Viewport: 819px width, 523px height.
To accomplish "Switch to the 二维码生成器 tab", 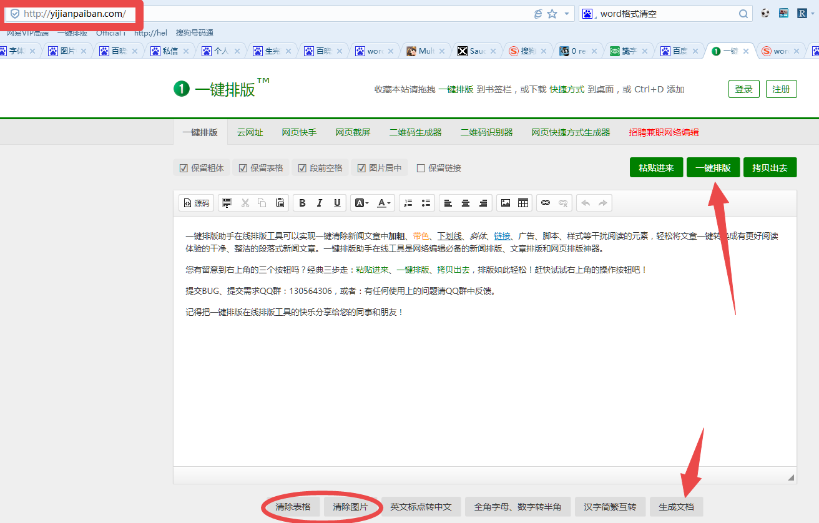I will pos(415,132).
